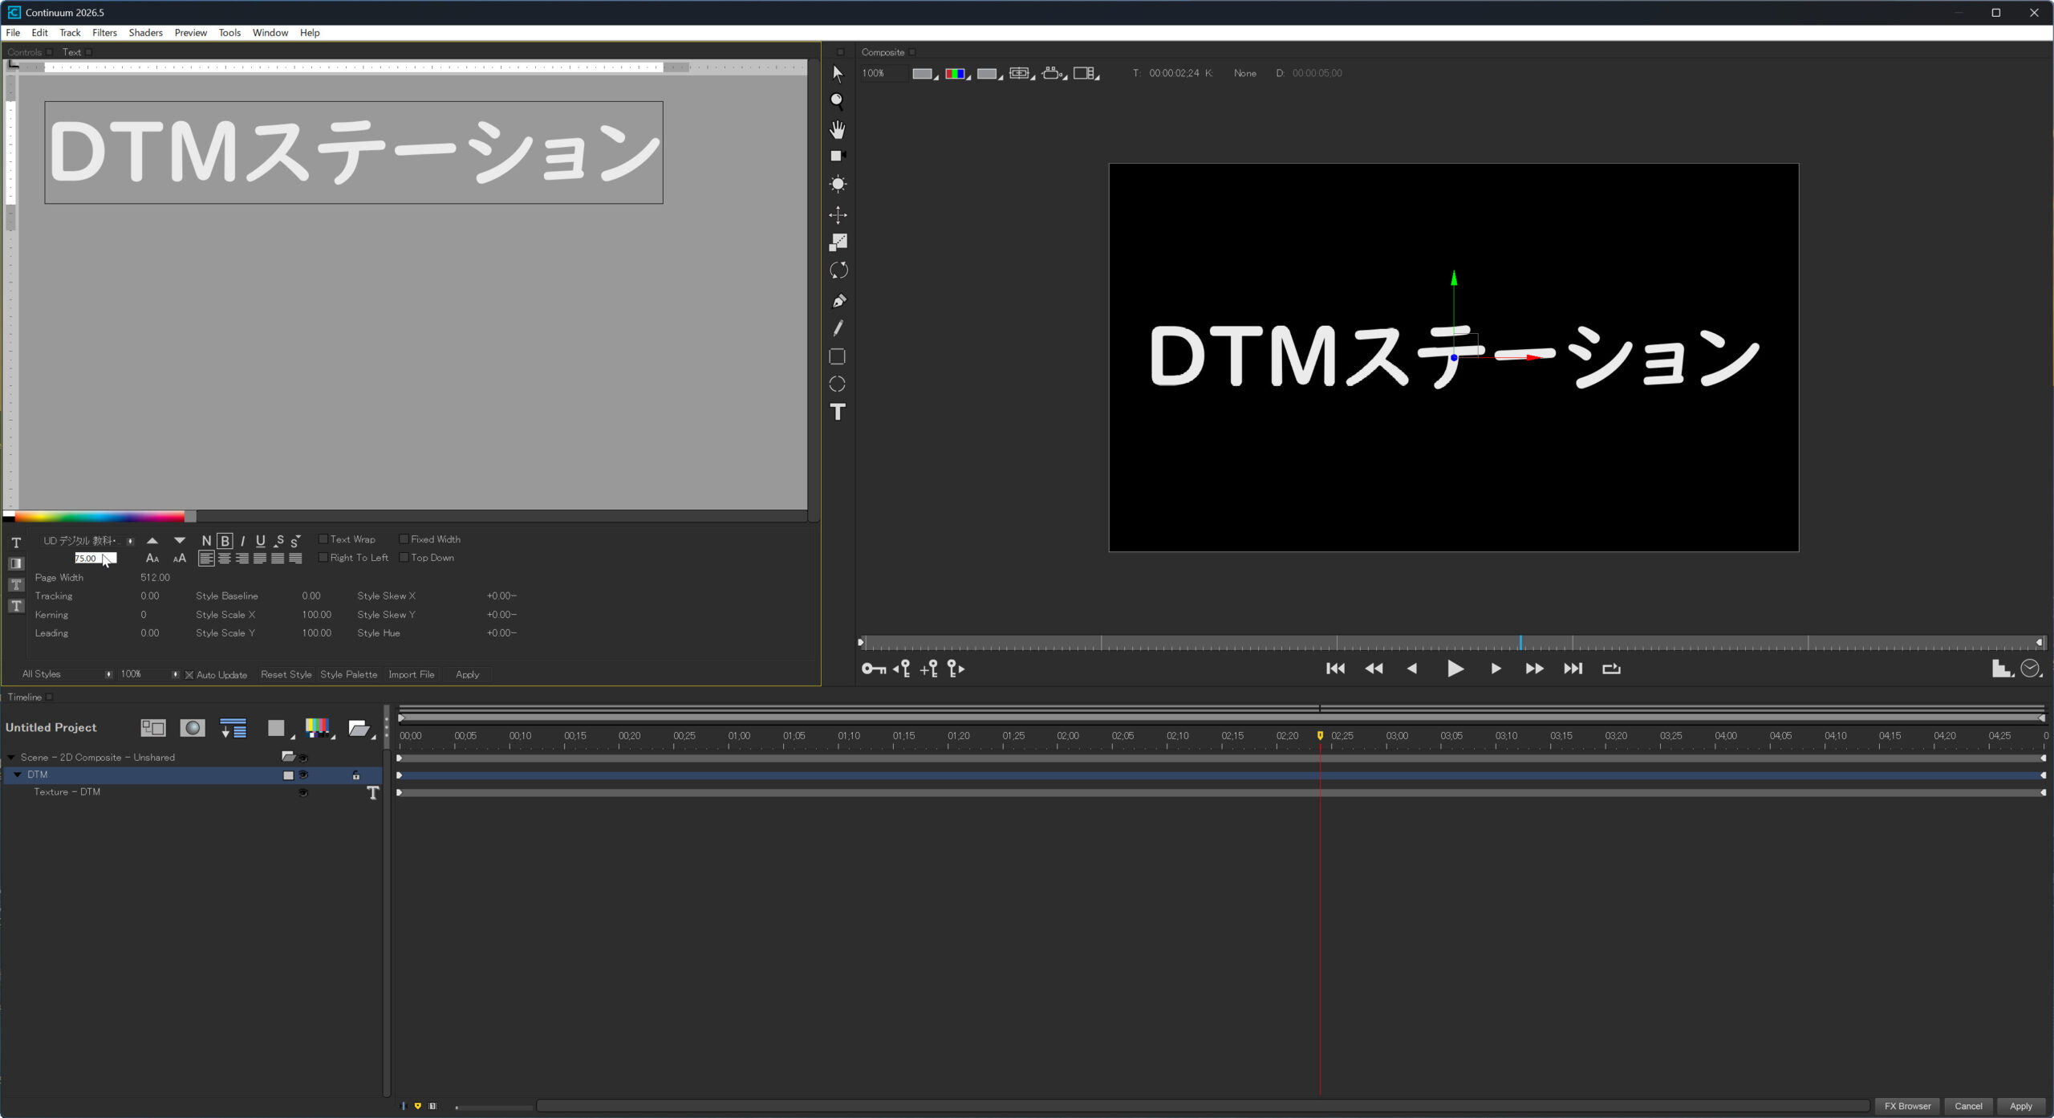Open the Preview menu
Viewport: 2054px width, 1118px height.
click(x=190, y=33)
